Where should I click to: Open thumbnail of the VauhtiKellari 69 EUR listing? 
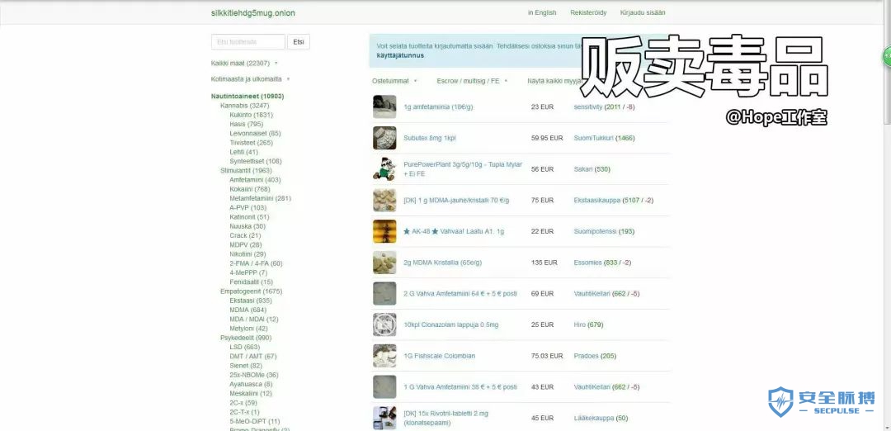384,293
